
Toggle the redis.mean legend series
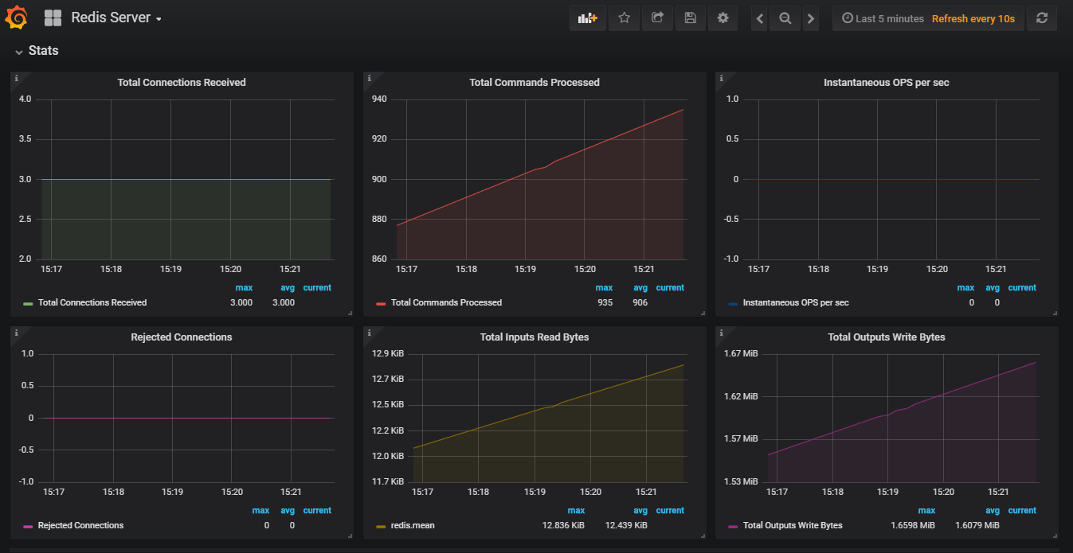[412, 525]
